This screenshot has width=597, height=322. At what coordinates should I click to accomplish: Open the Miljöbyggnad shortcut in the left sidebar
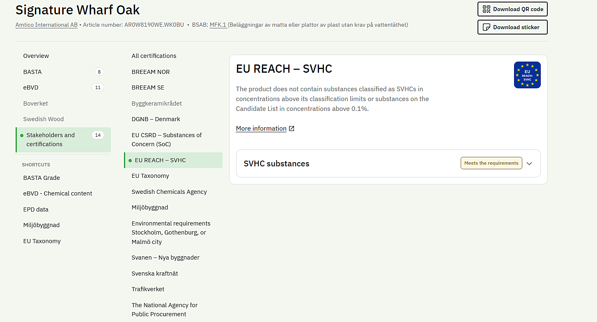(x=41, y=225)
